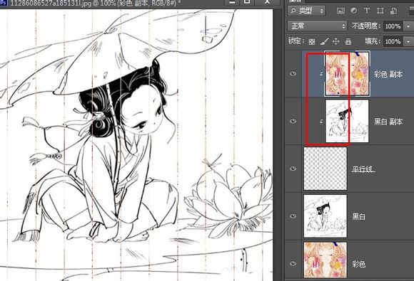Click the smart object filter icon

pos(393,11)
